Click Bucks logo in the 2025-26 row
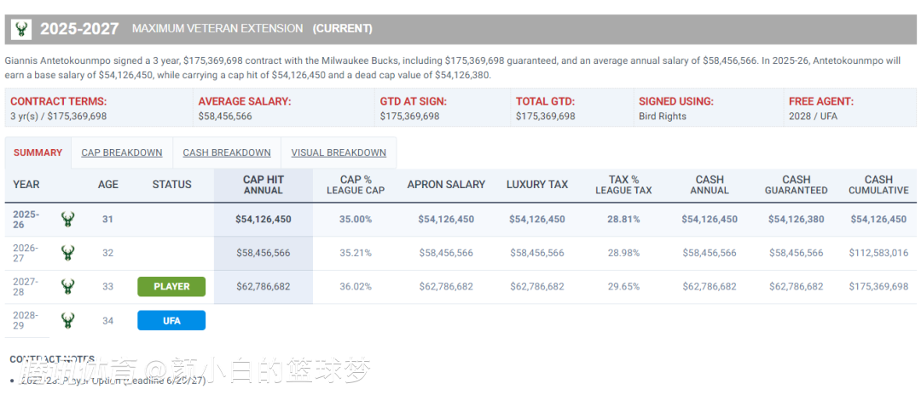 point(67,220)
